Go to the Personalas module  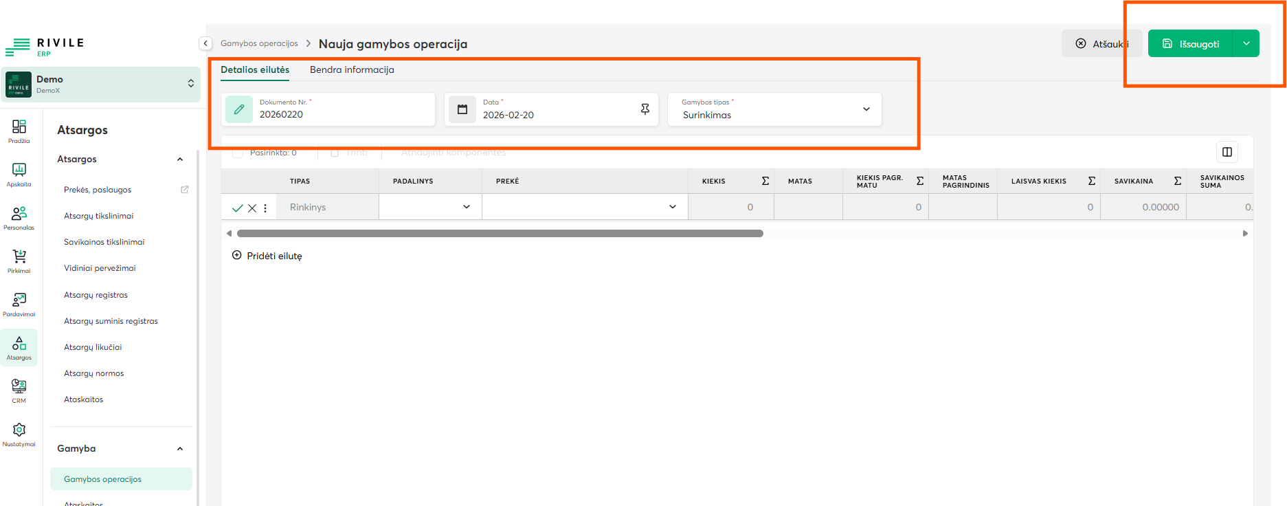click(x=19, y=217)
